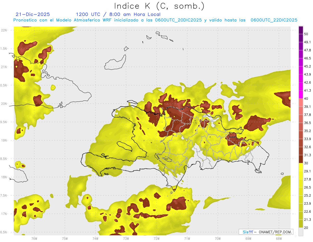Click the salmon swatch between 39.1 and 40
Screen dimensions: 313x242
coord(301,103)
